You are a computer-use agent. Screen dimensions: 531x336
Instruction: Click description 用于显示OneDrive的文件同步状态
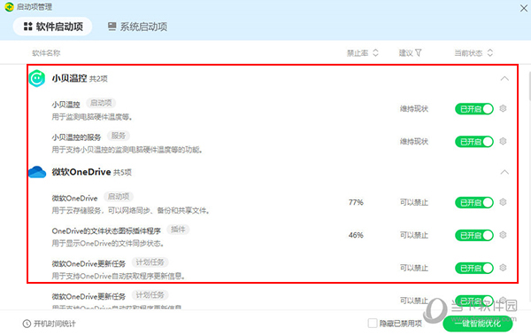(x=108, y=243)
